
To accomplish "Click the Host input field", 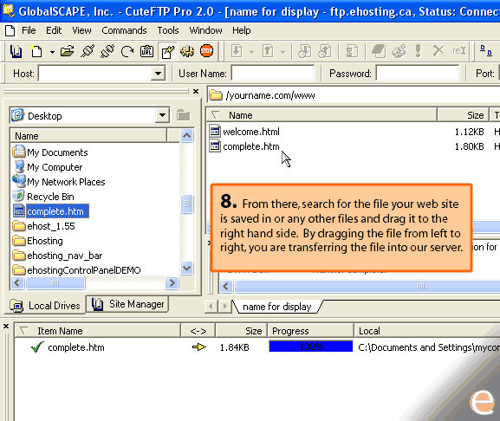I will click(95, 74).
